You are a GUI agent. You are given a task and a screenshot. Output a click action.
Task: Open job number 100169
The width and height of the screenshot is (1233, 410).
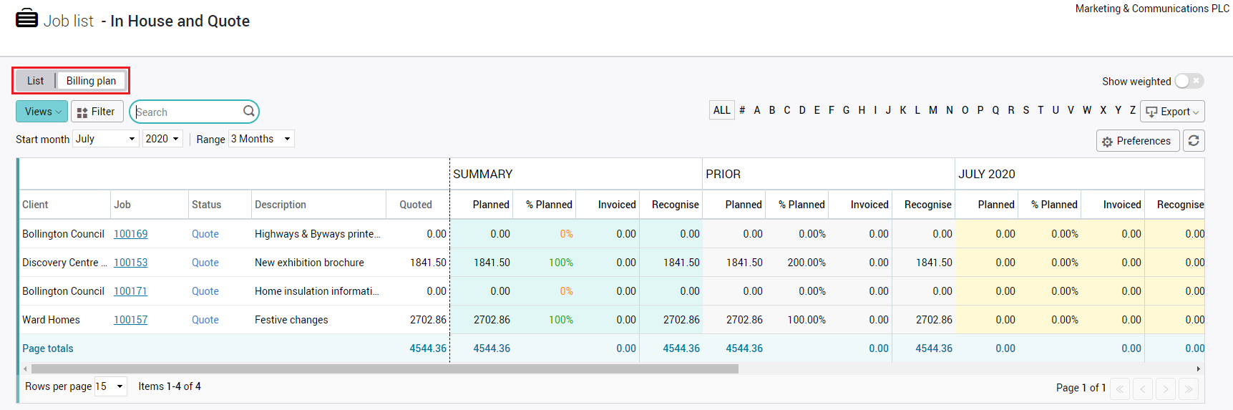tap(130, 234)
